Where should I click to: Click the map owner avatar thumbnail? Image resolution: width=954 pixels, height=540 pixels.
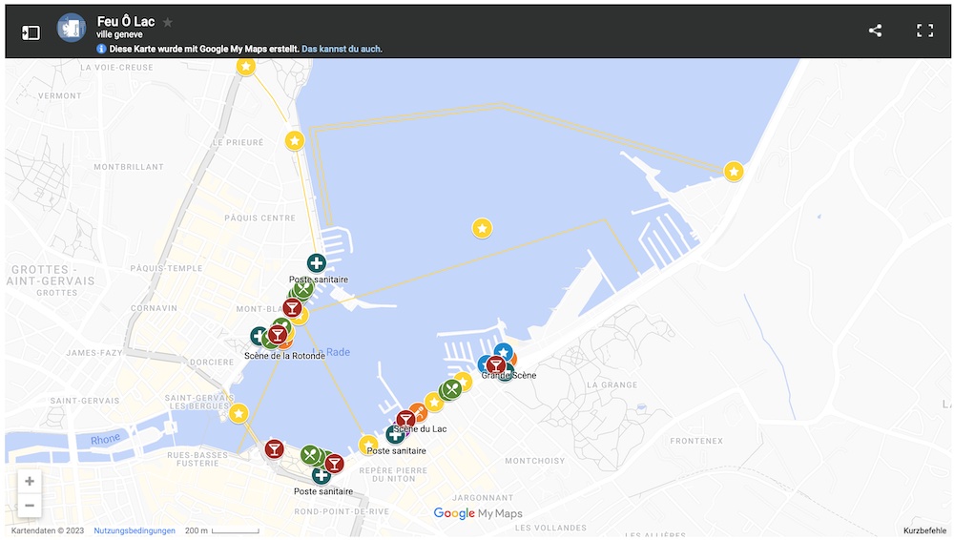point(72,29)
